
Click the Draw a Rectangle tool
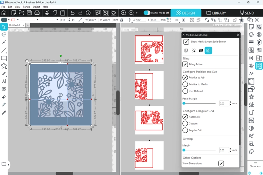(x=4, y=58)
